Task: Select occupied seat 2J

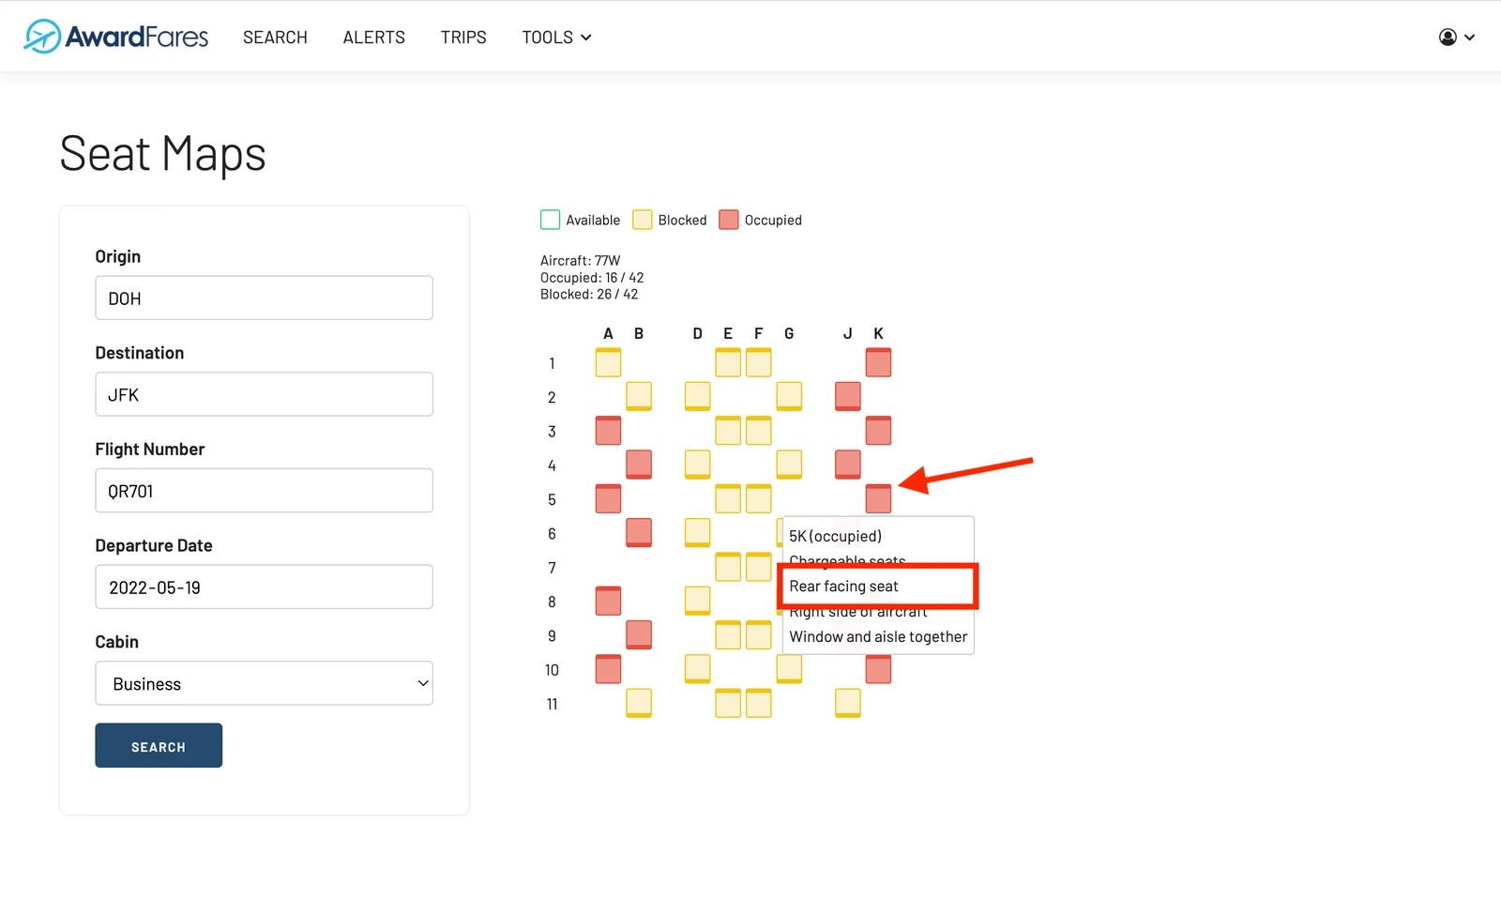Action: [x=848, y=396]
